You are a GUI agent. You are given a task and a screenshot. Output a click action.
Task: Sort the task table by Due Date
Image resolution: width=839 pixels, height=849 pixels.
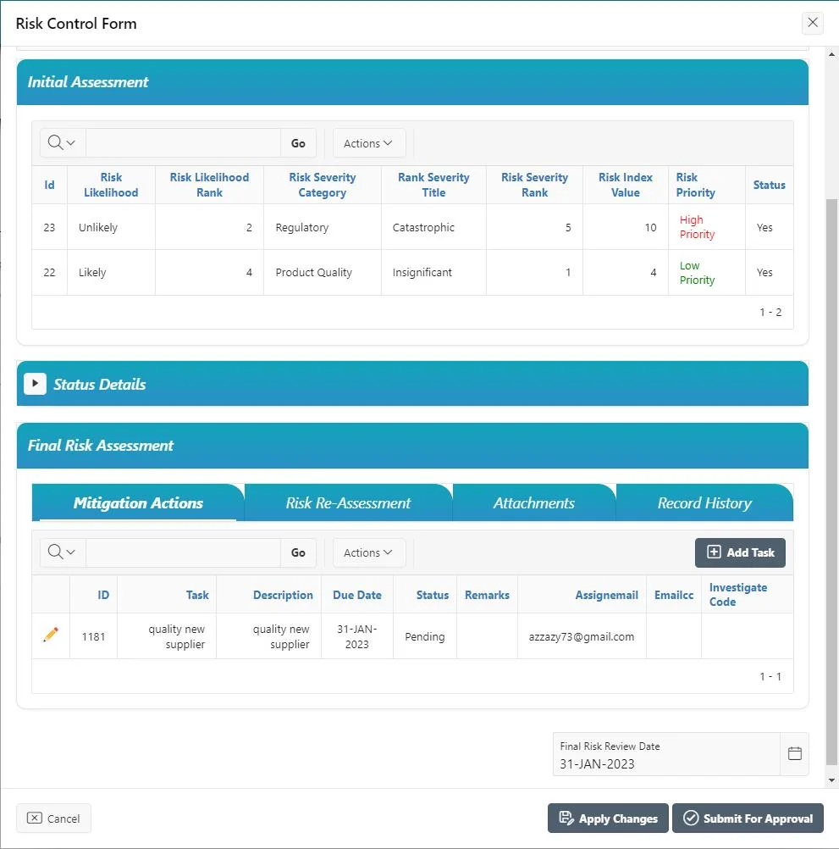(x=357, y=594)
